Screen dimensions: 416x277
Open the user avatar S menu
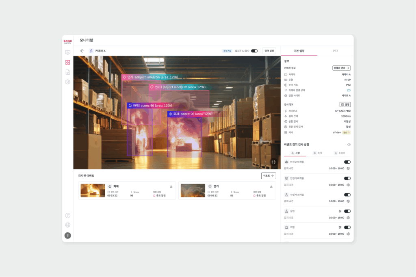67,235
